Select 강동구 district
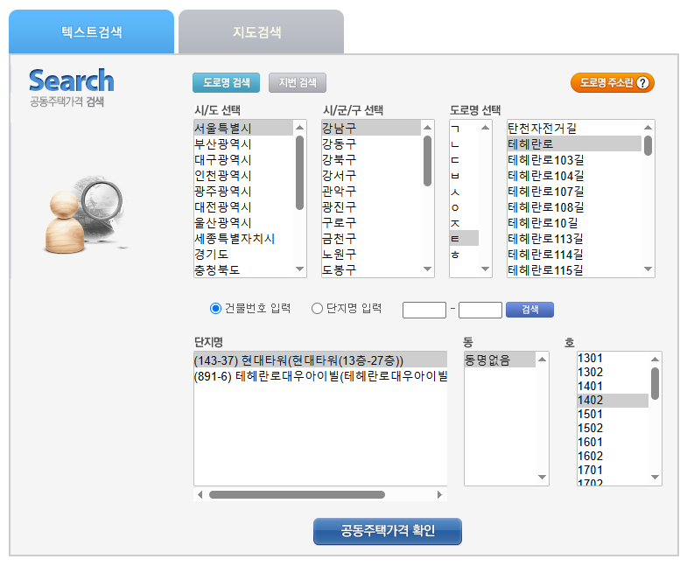This screenshot has width=687, height=566. pos(371,143)
